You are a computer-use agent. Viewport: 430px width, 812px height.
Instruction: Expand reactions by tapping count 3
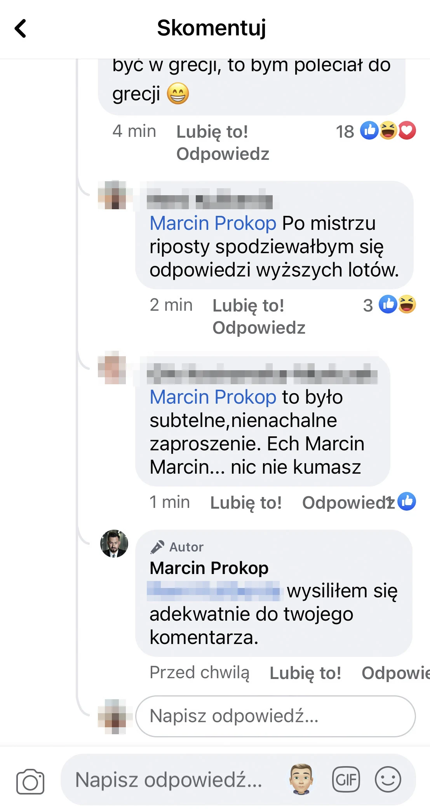[367, 306]
